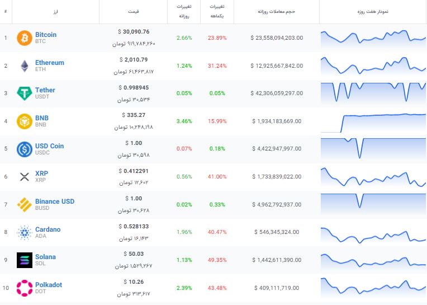Viewport: 427px width, 305px height.
Task: Select Bitcoin price $ 30,090.76
Action: (x=134, y=31)
